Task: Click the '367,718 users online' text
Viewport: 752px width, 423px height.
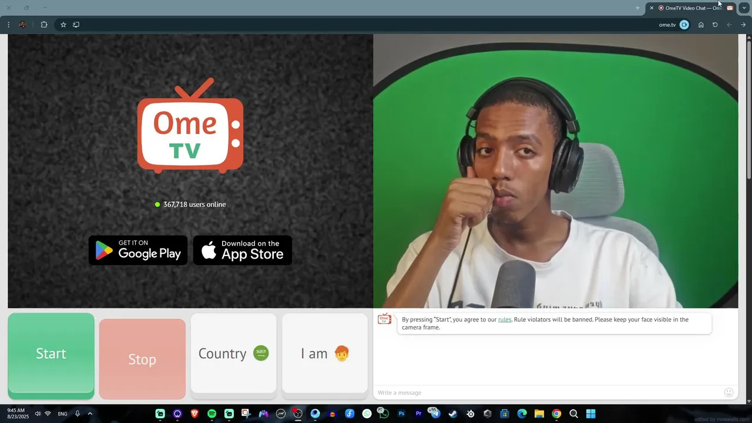Action: coord(194,204)
